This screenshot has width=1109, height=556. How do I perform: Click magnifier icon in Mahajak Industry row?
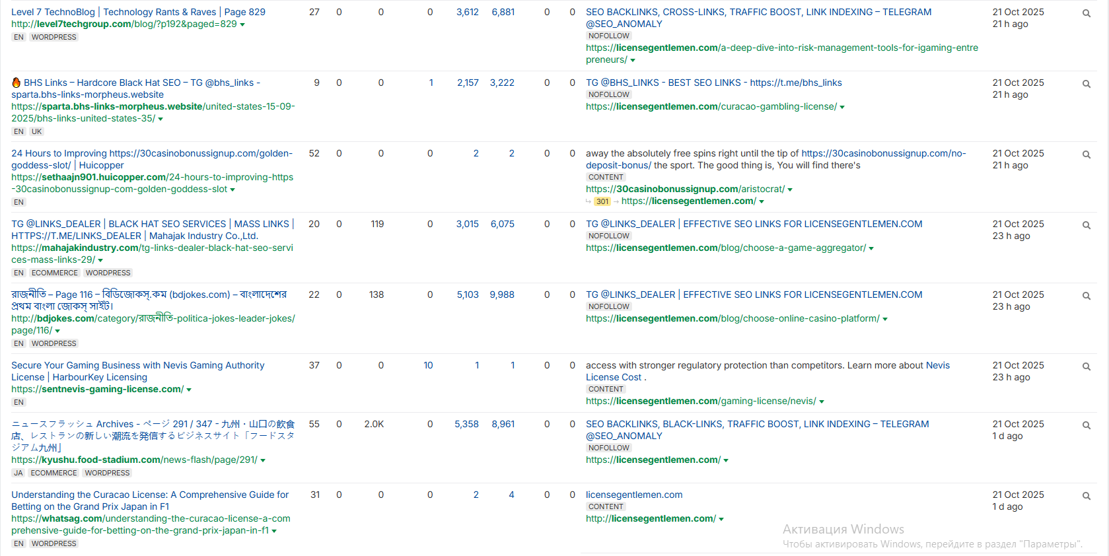[x=1086, y=225]
